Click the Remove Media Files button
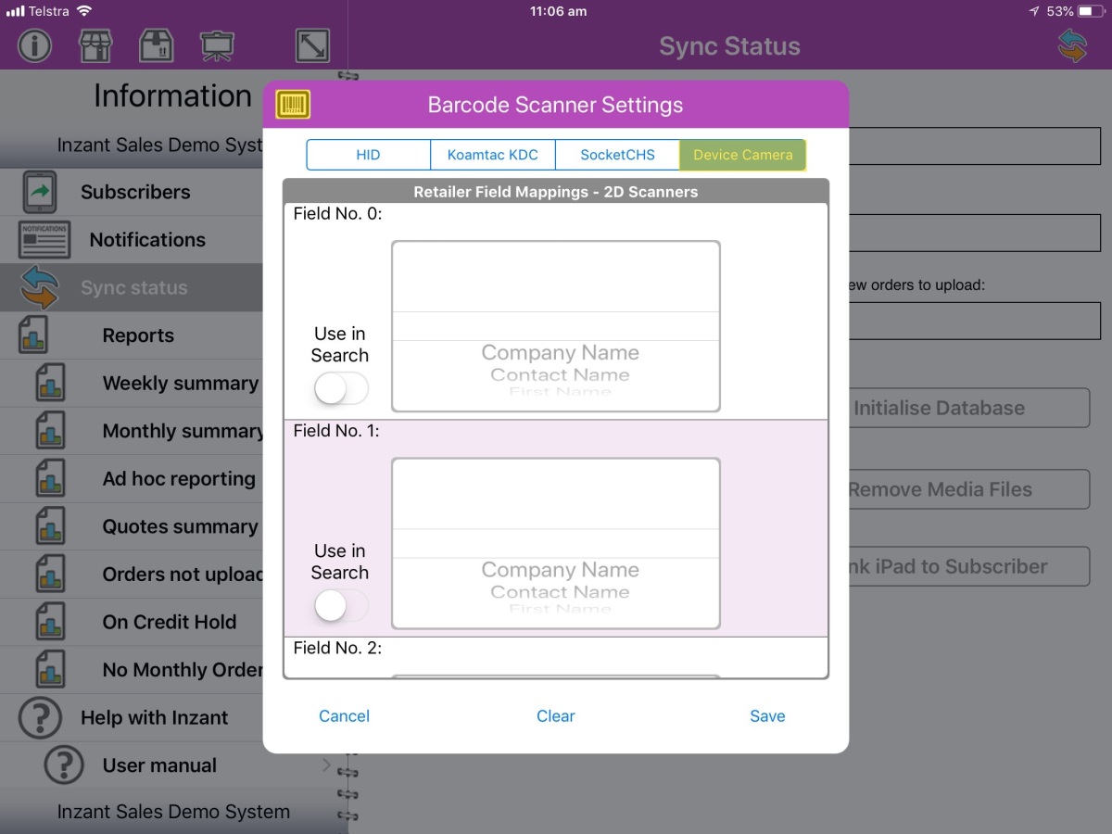This screenshot has width=1112, height=834. click(967, 489)
